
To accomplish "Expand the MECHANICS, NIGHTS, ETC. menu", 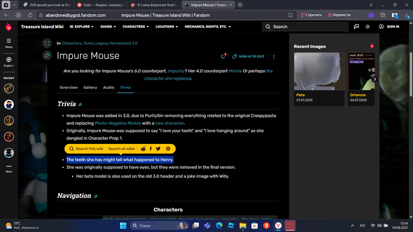I will point(207,27).
